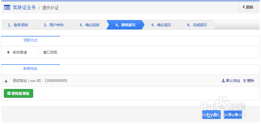261x124 pixels.
Task: Click the trash icon beside 删除
Action: [245, 81]
